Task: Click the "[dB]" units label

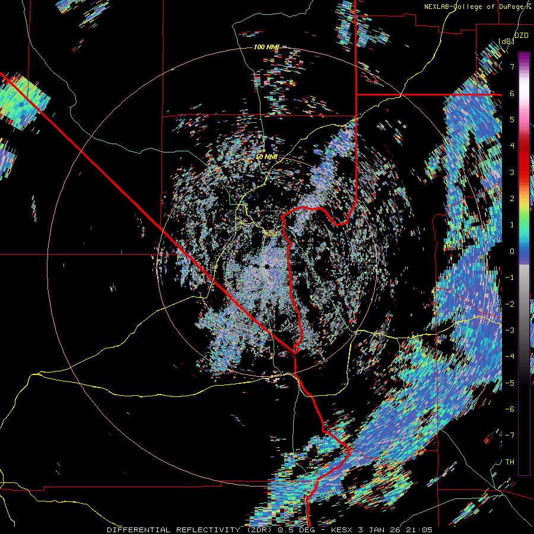Action: pyautogui.click(x=506, y=42)
